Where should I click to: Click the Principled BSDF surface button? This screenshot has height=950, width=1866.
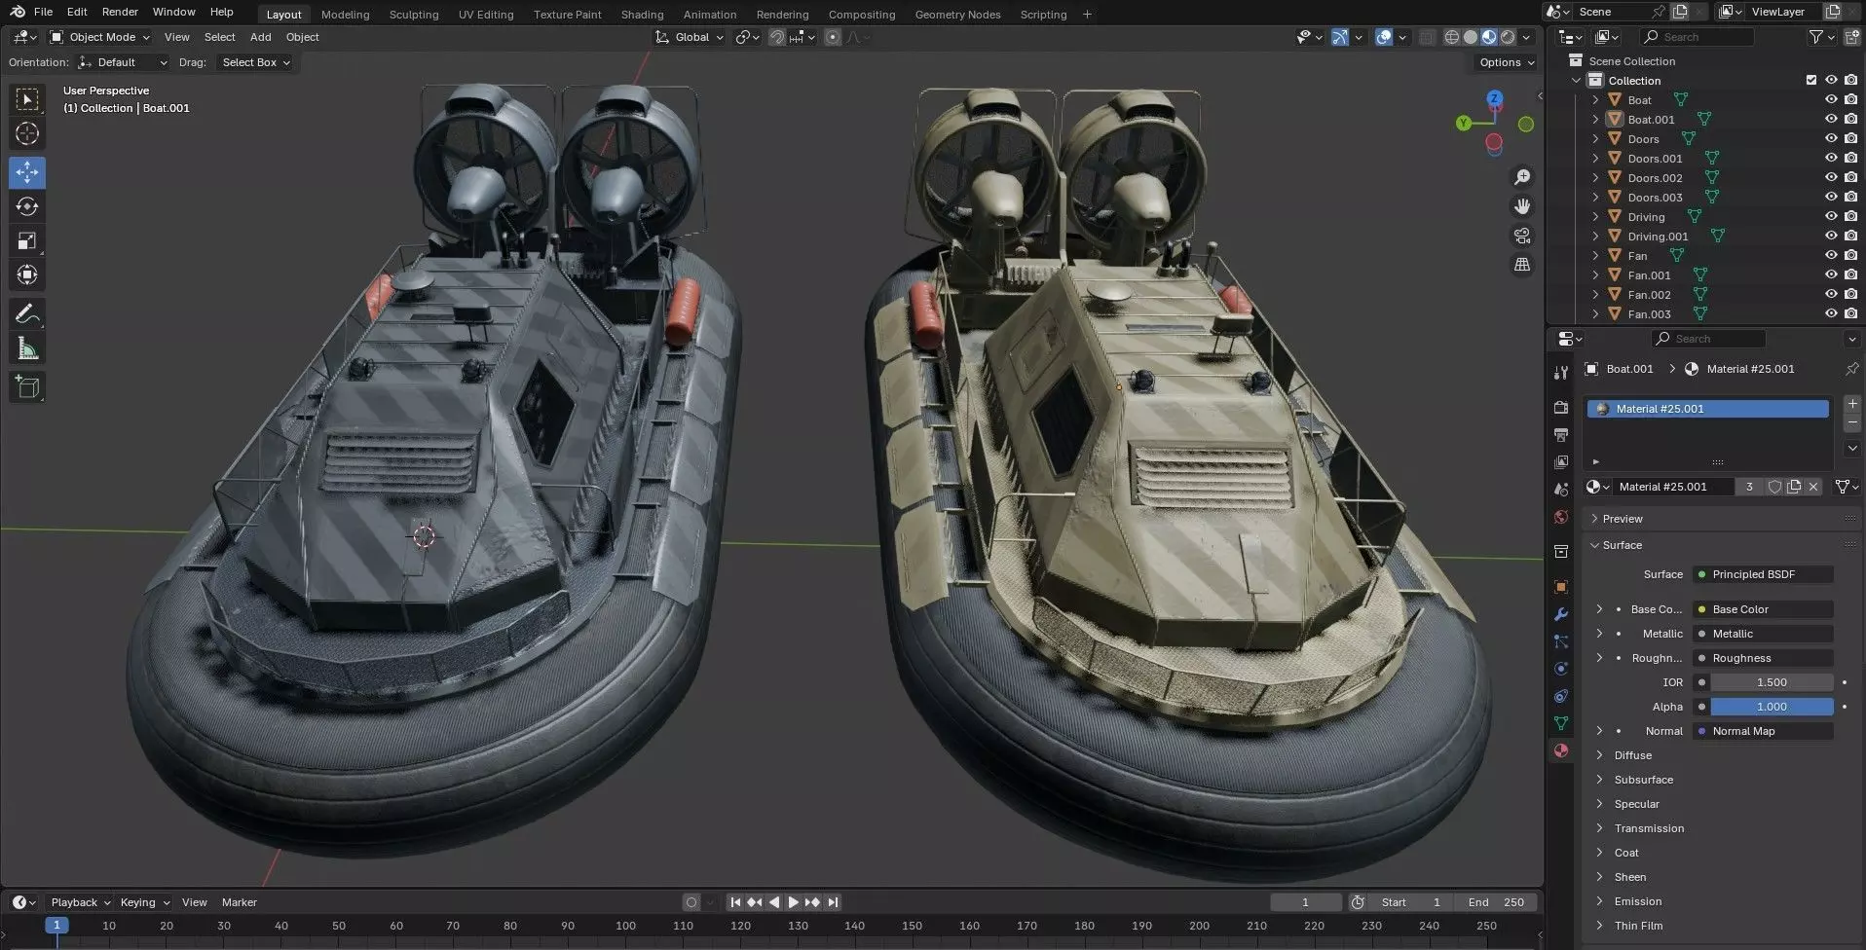(x=1763, y=574)
